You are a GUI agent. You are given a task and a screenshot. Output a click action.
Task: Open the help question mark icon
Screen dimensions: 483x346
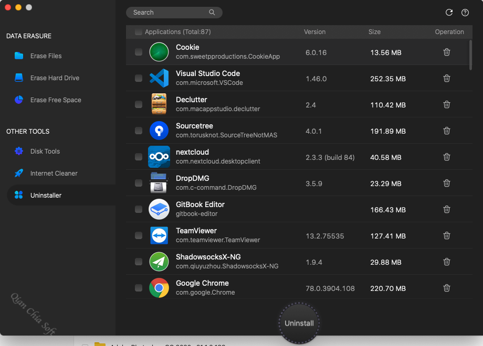(465, 13)
